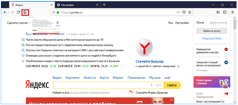Click the Войти в почту button
Screen dimensions: 238x105
[212, 31]
